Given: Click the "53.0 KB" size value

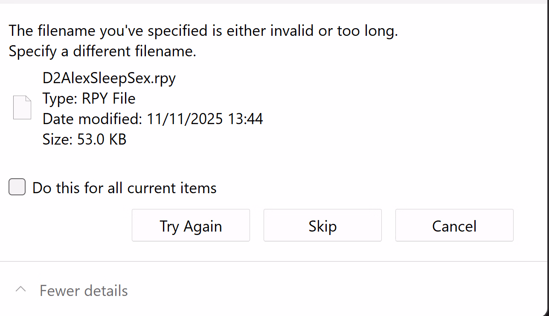Looking at the screenshot, I should coord(102,139).
